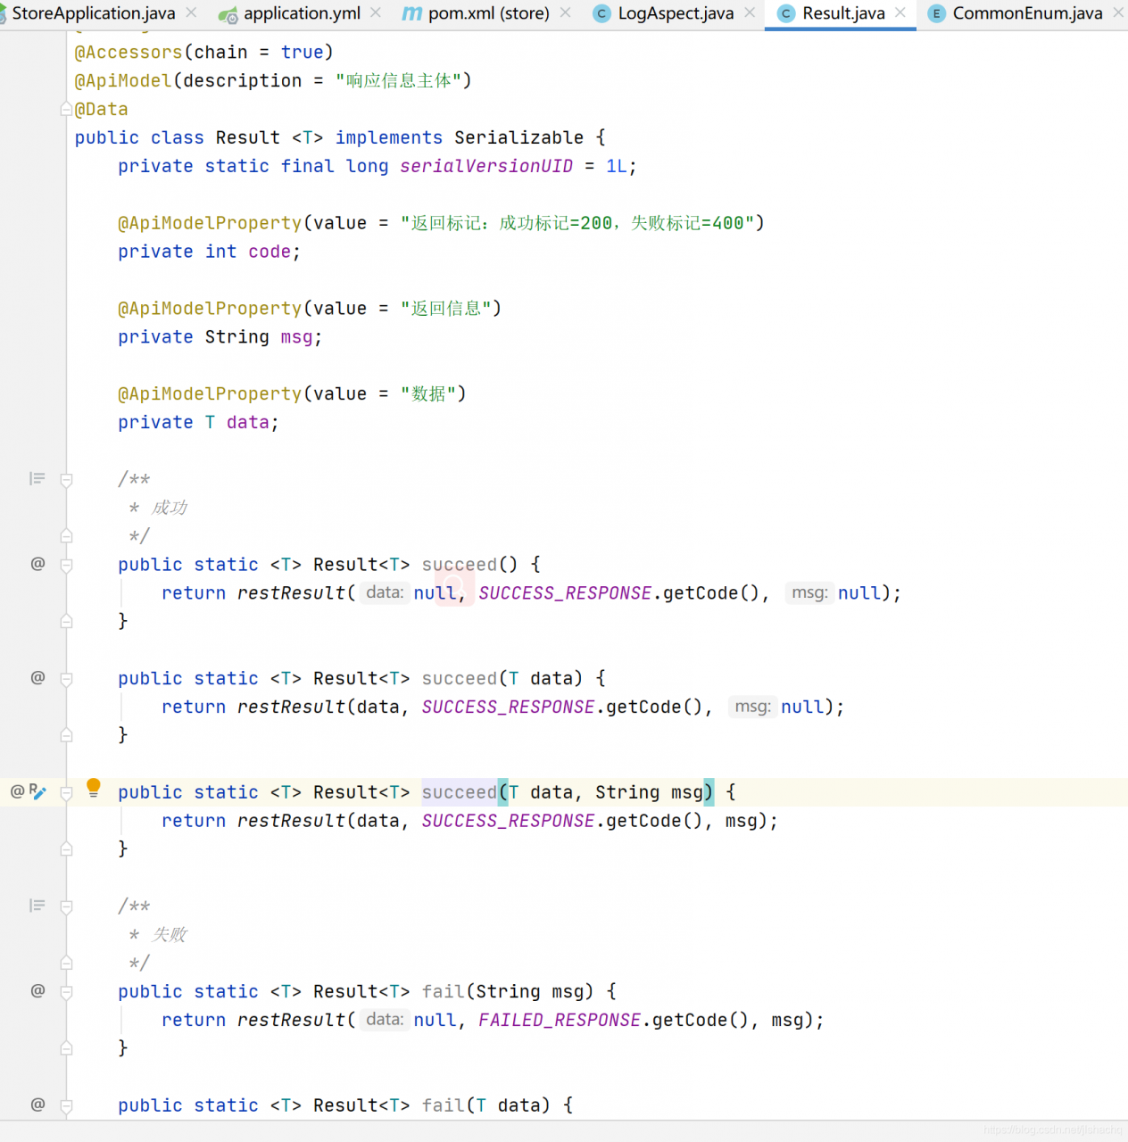Select the Result.java tab
This screenshot has width=1128, height=1142.
[842, 13]
